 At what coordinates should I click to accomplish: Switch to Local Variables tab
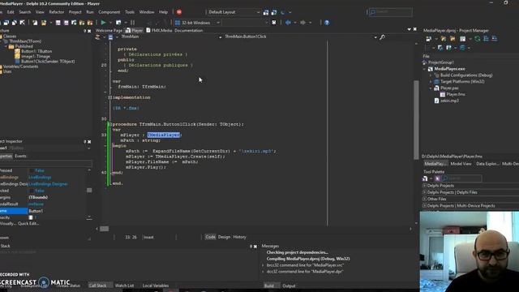pos(156,286)
